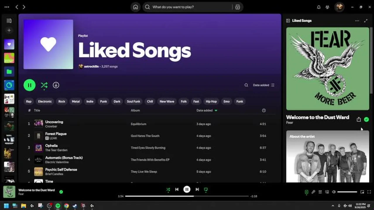This screenshot has height=210, width=374.
Task: Open the three-dots app menu at the top left
Action: pos(7,7)
